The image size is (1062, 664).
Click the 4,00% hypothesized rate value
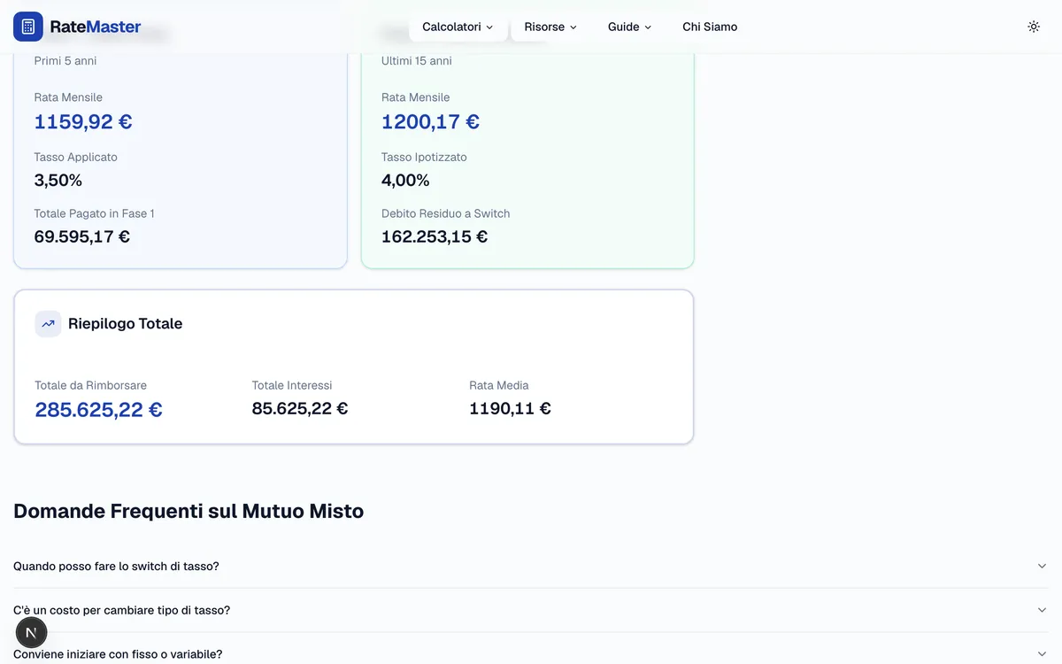[x=405, y=181]
